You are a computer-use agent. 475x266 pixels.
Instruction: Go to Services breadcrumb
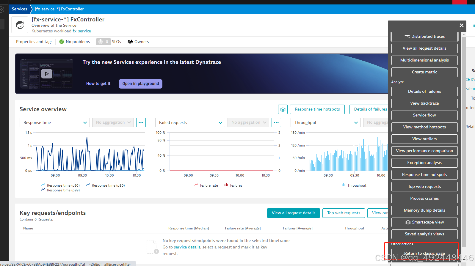tap(19, 9)
